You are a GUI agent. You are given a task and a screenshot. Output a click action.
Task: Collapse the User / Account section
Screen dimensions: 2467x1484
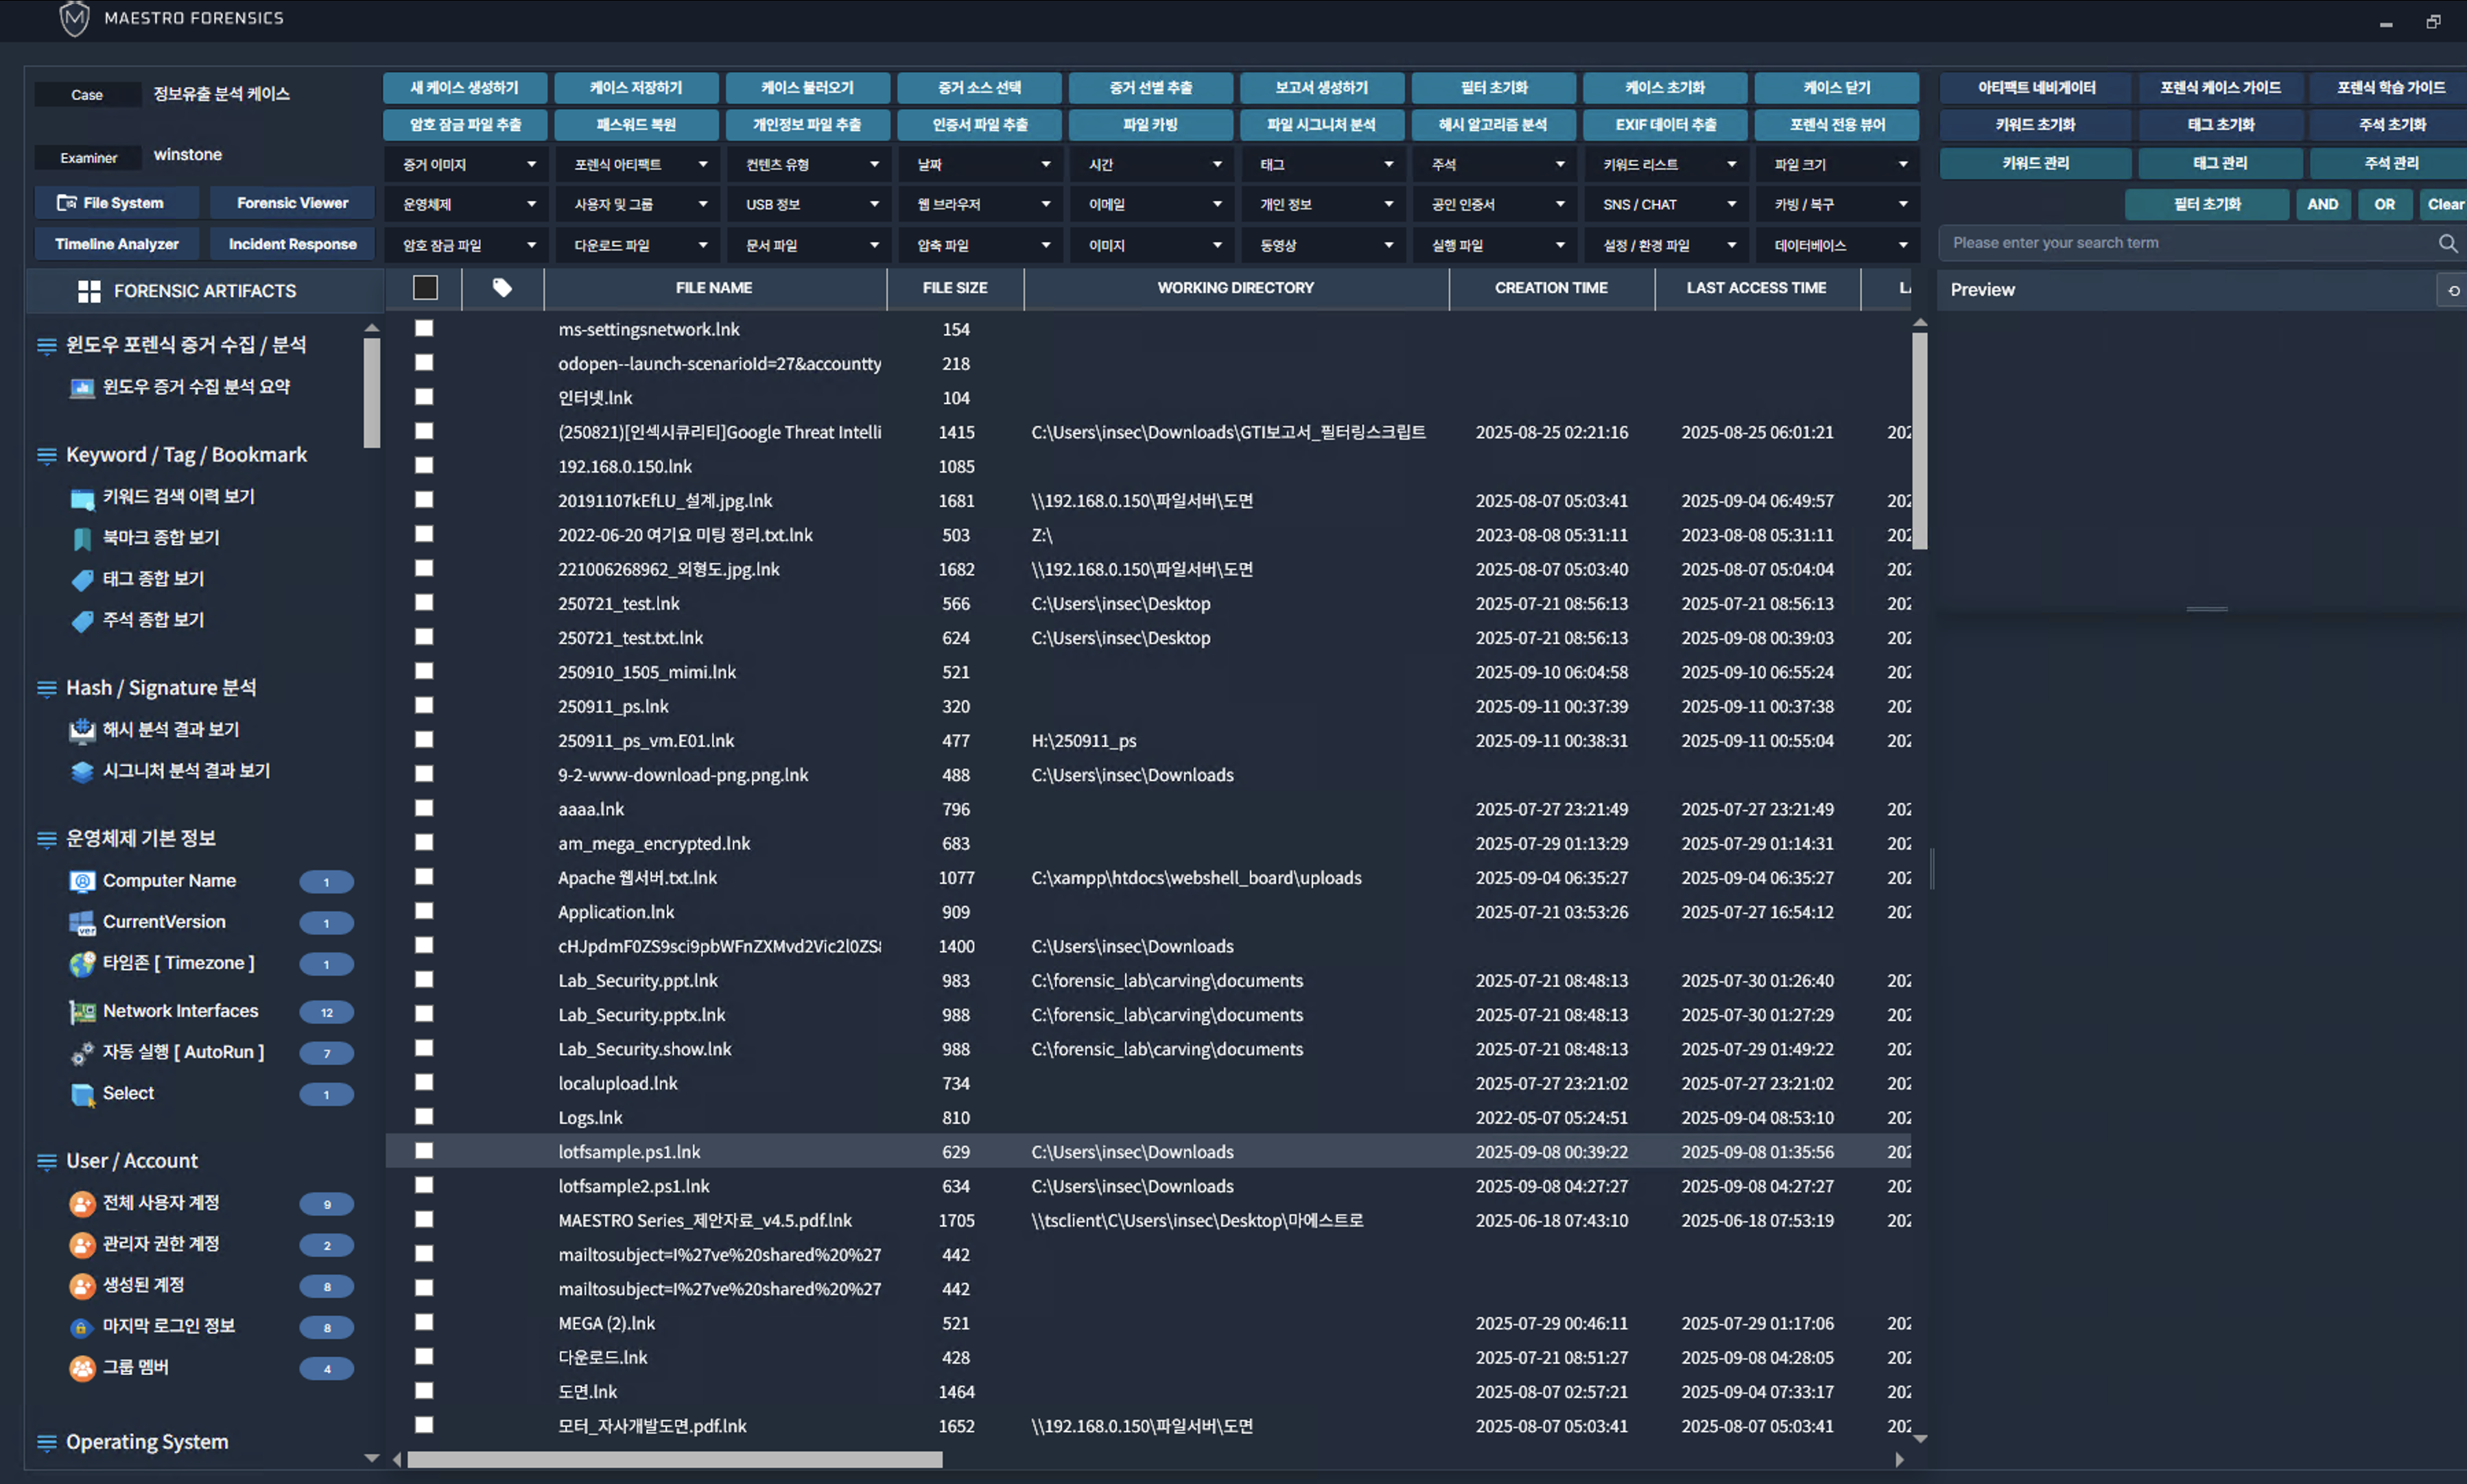pyautogui.click(x=46, y=1161)
